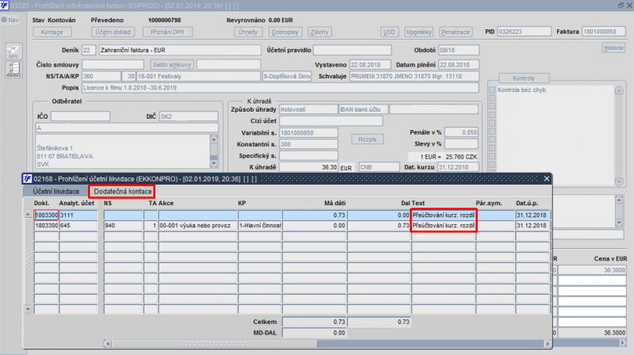Open the Kontace button
The height and width of the screenshot is (355, 634).
[x=52, y=32]
